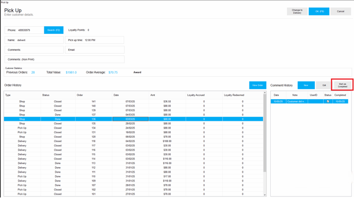
Task: Click the order history scroll down arrow
Action: pyautogui.click(x=264, y=195)
